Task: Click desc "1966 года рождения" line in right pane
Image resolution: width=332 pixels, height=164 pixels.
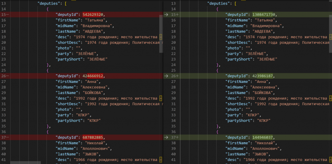Action: 276,160
